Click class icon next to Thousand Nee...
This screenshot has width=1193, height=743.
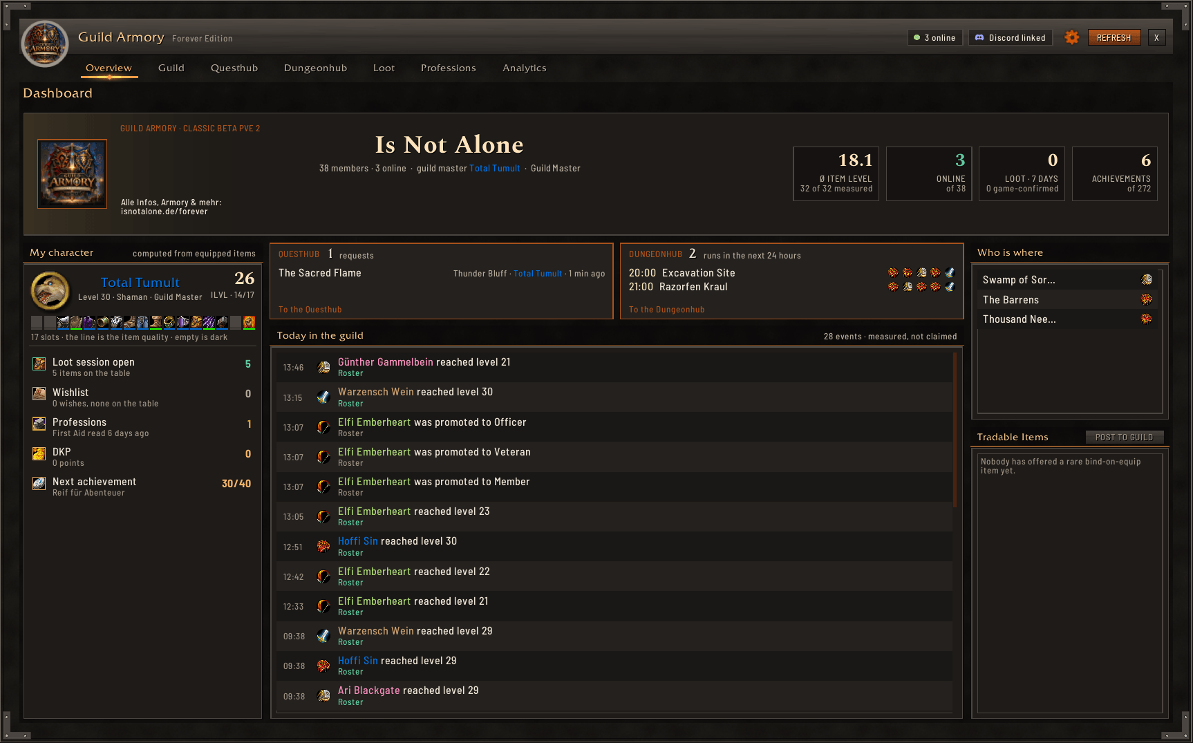click(x=1146, y=319)
